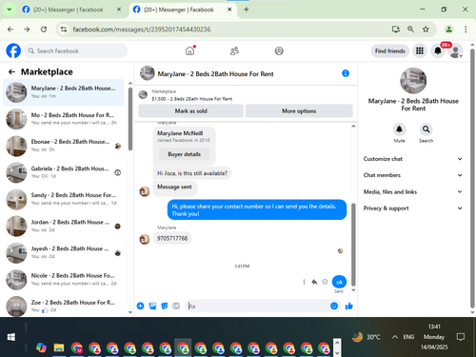
Task: Open the emoji picker in message box
Action: point(334,306)
